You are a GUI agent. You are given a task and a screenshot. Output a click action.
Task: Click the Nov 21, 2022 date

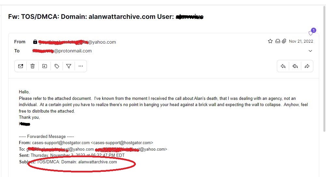[x=301, y=41]
